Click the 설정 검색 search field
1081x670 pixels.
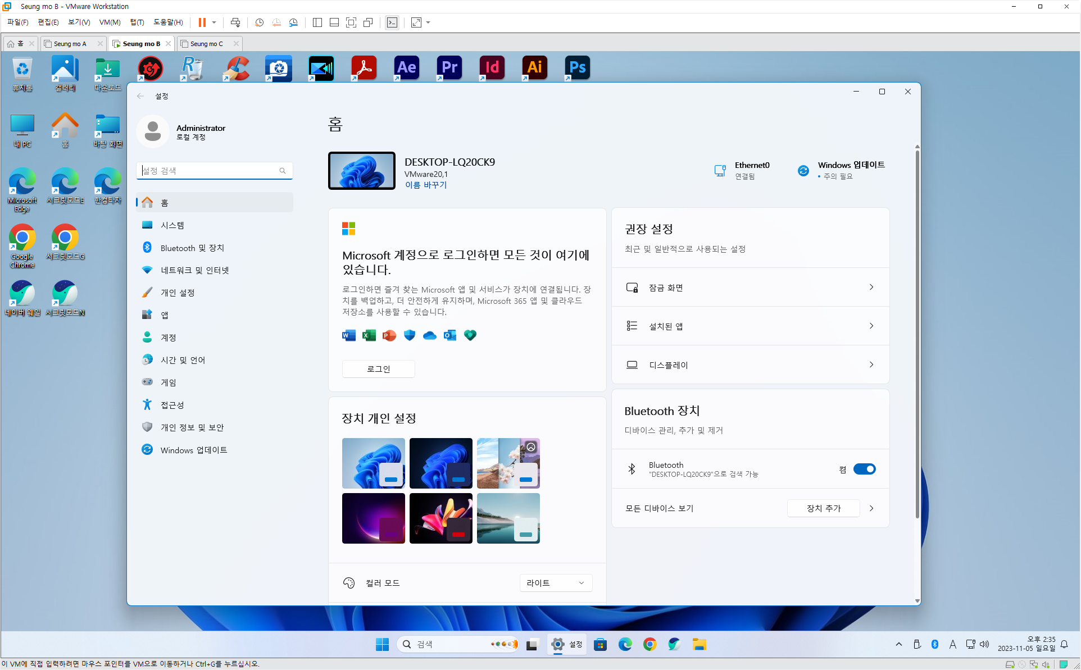pyautogui.click(x=209, y=171)
